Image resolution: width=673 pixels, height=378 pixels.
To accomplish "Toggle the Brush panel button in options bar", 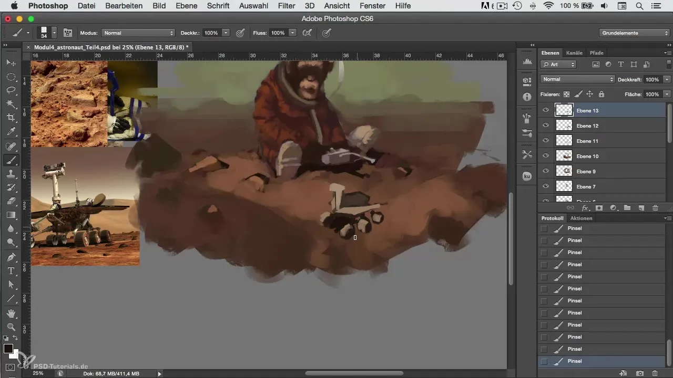I will [x=68, y=33].
